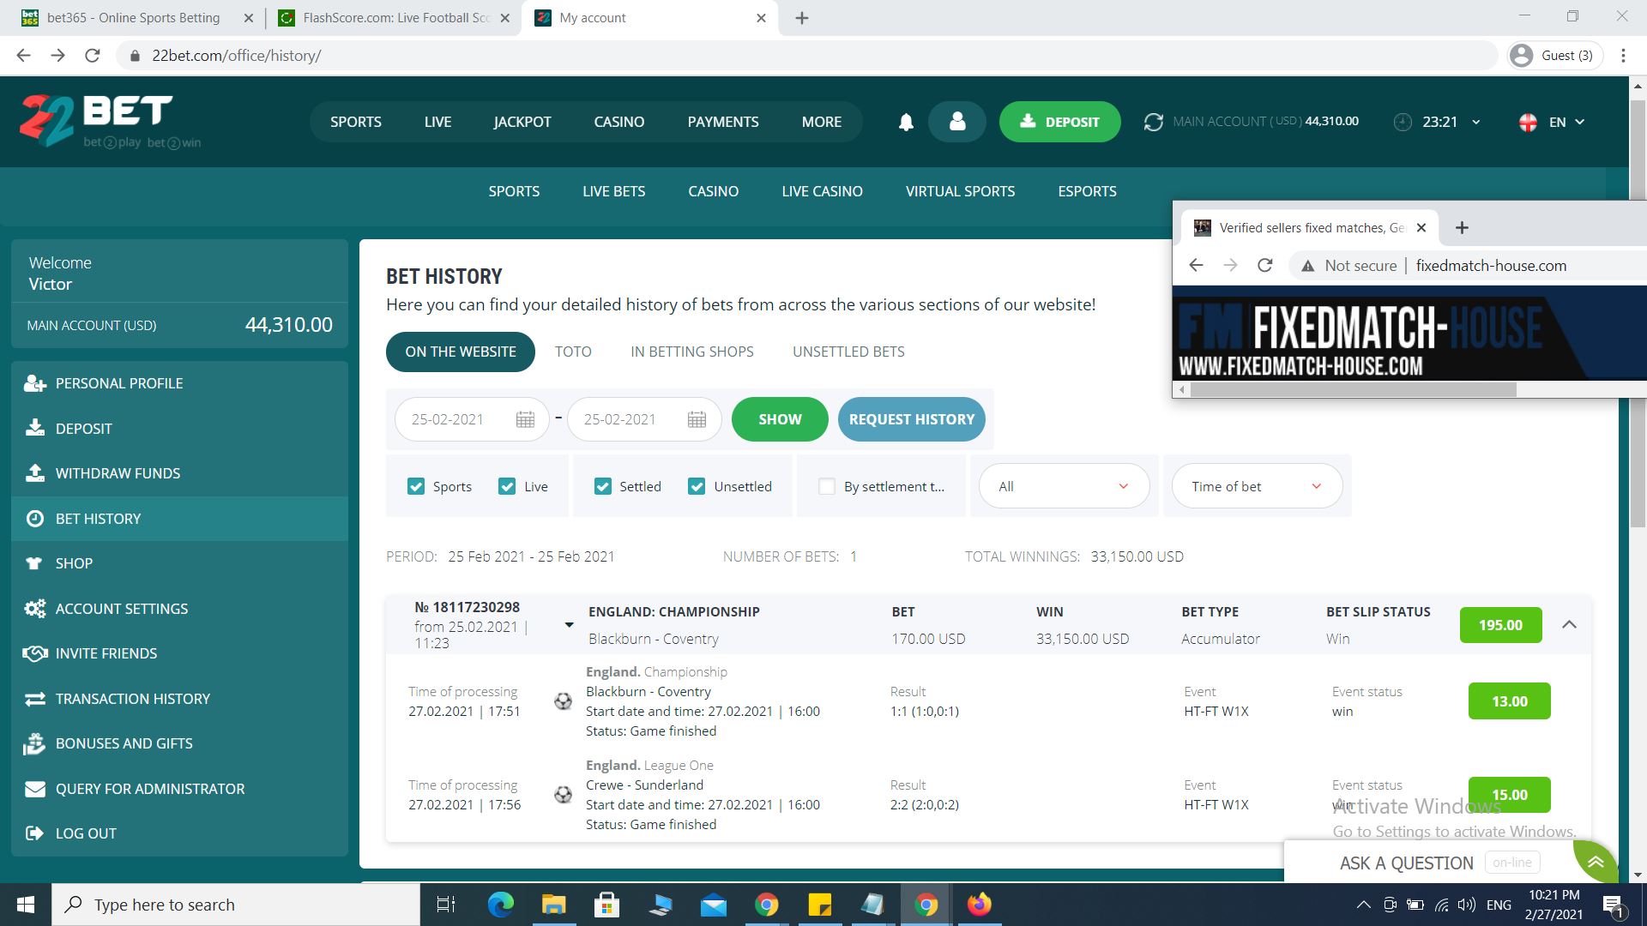
Task: Click the 15.00 odds for Crewe - Sunderland
Action: [1509, 795]
